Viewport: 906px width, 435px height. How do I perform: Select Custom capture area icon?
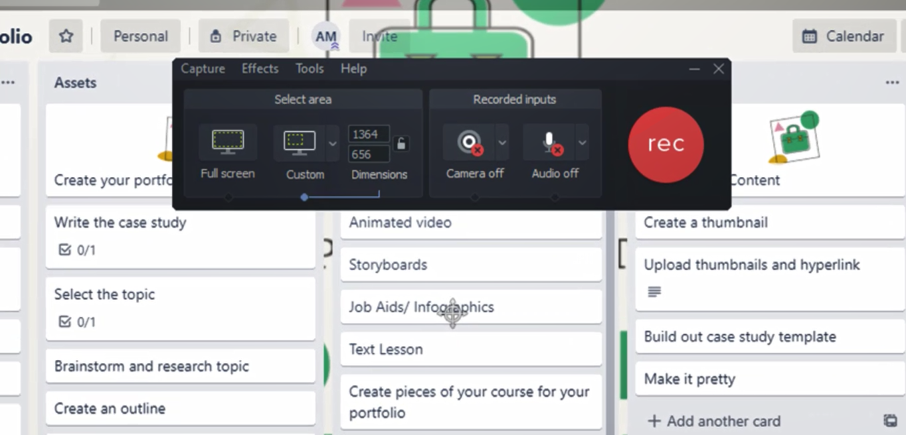299,143
